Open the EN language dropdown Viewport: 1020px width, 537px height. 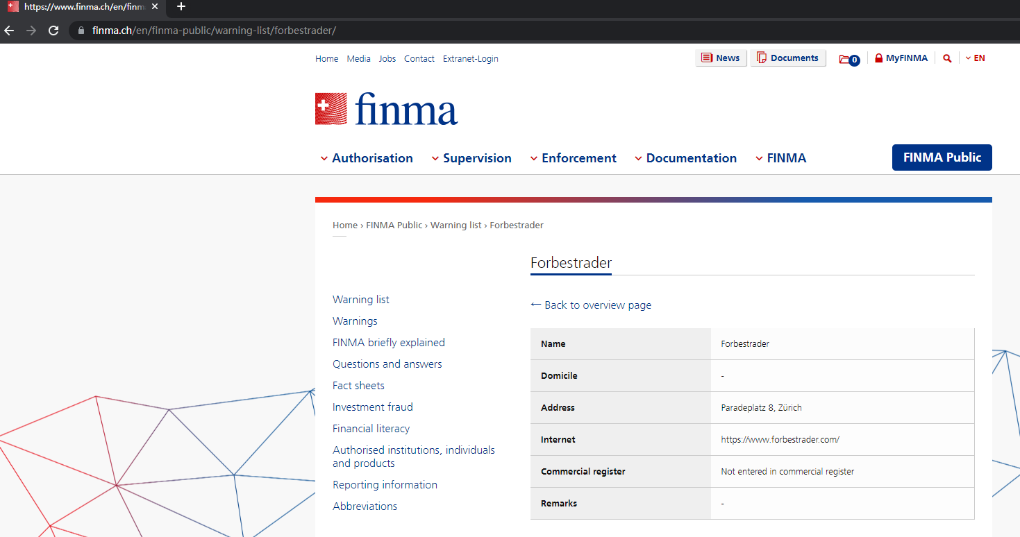coord(975,58)
